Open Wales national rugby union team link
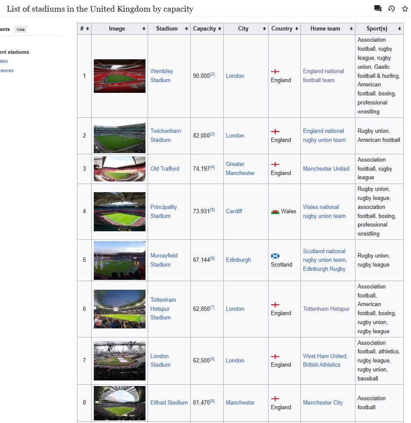Image resolution: width=411 pixels, height=423 pixels. click(324, 211)
